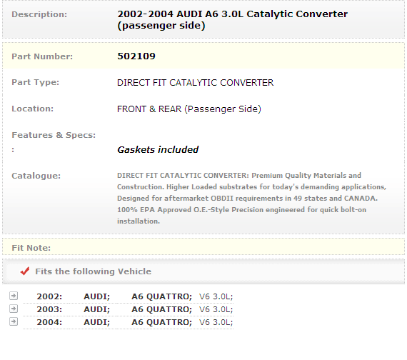This screenshot has height=360, width=407.
Task: Click the Fits the following Vehicle header
Action: (94, 271)
